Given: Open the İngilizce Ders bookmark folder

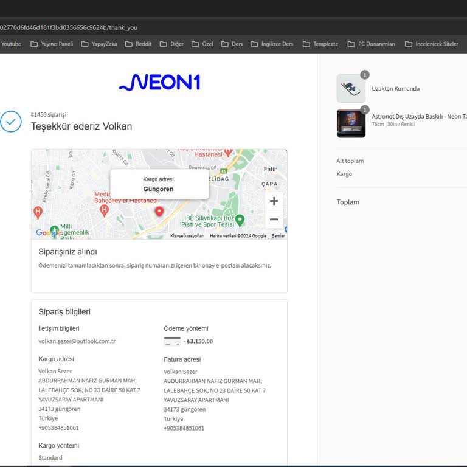Looking at the screenshot, I should pyautogui.click(x=272, y=44).
